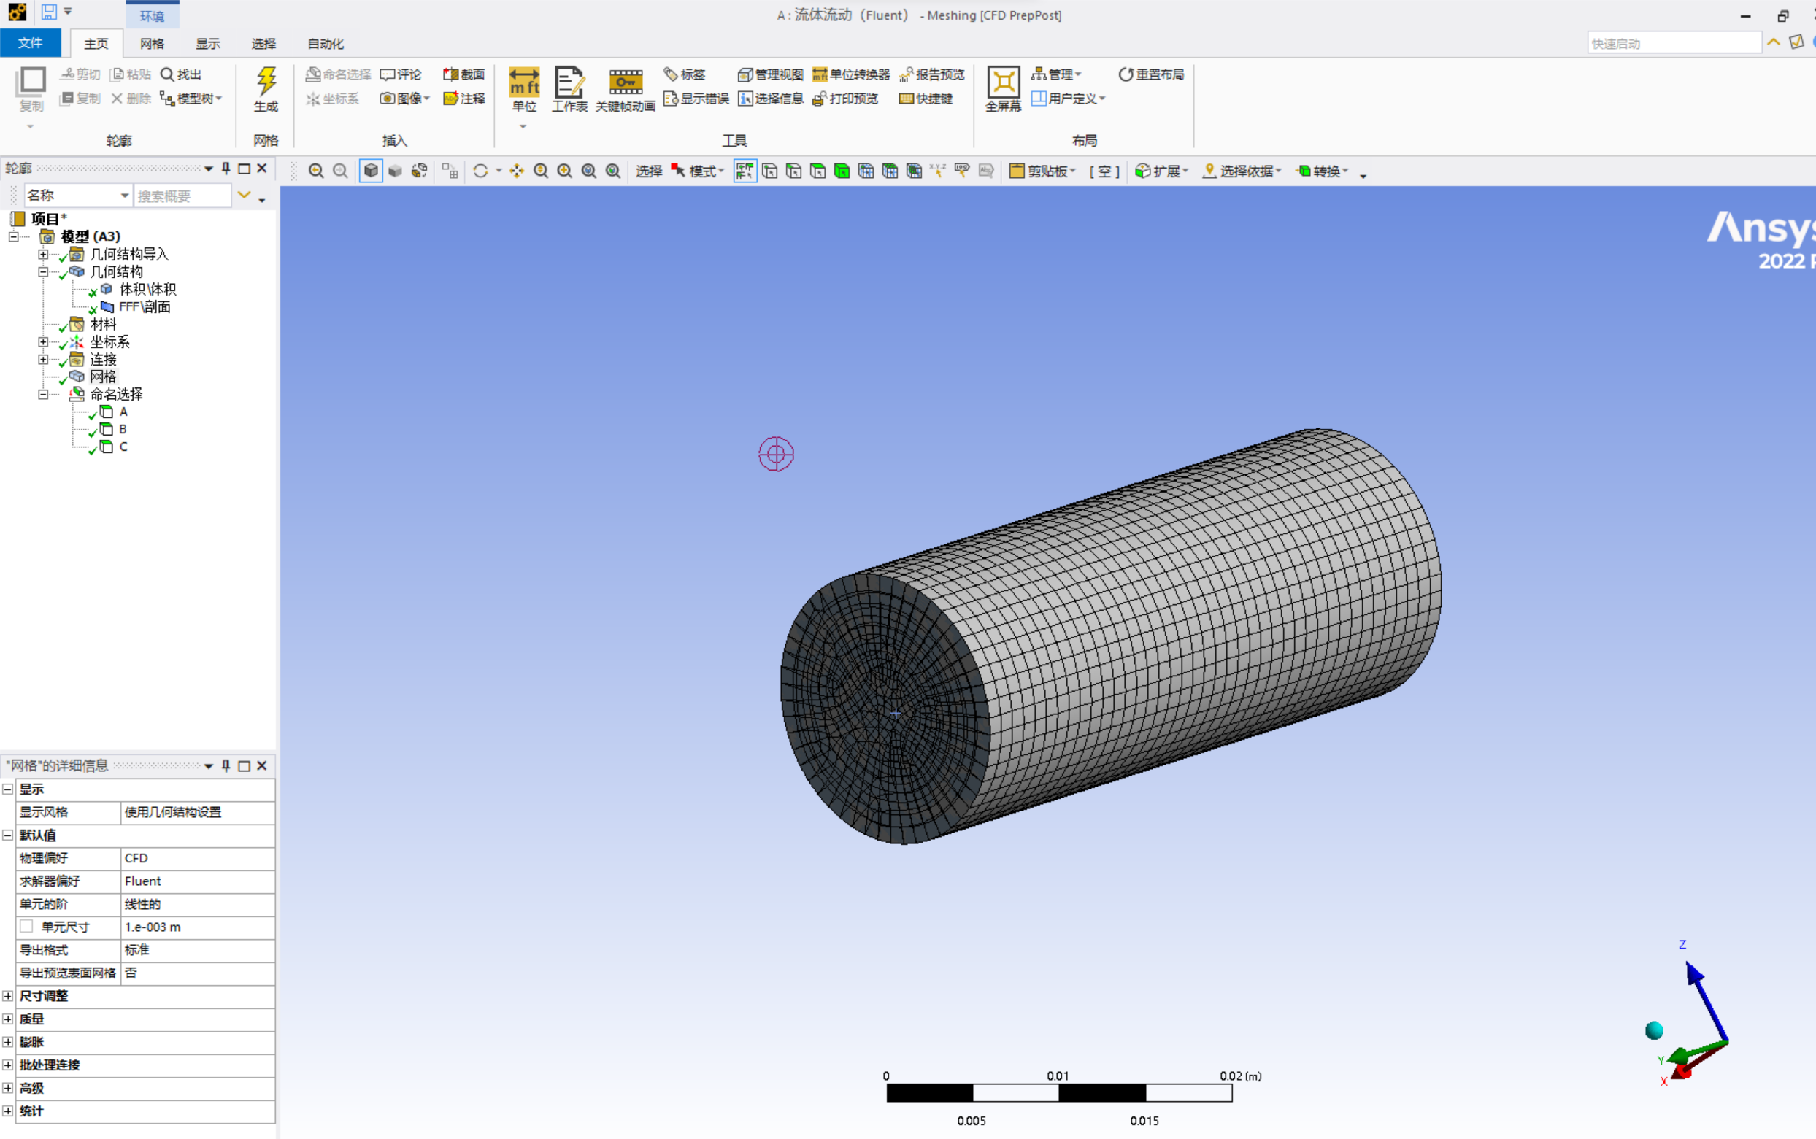This screenshot has width=1816, height=1139.
Task: Click the 注释 annotation icon
Action: point(464,99)
